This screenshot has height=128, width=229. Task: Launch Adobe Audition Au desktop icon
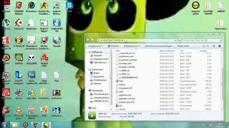tap(31, 78)
